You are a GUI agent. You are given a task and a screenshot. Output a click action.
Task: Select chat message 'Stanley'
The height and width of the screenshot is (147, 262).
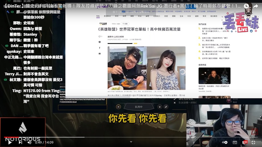coord(30,34)
